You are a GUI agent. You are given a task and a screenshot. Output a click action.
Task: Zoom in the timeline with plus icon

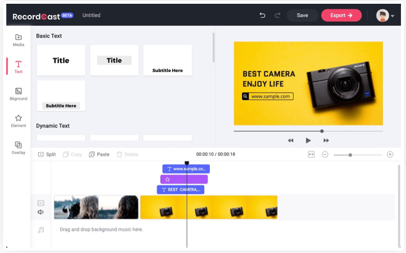pyautogui.click(x=390, y=155)
